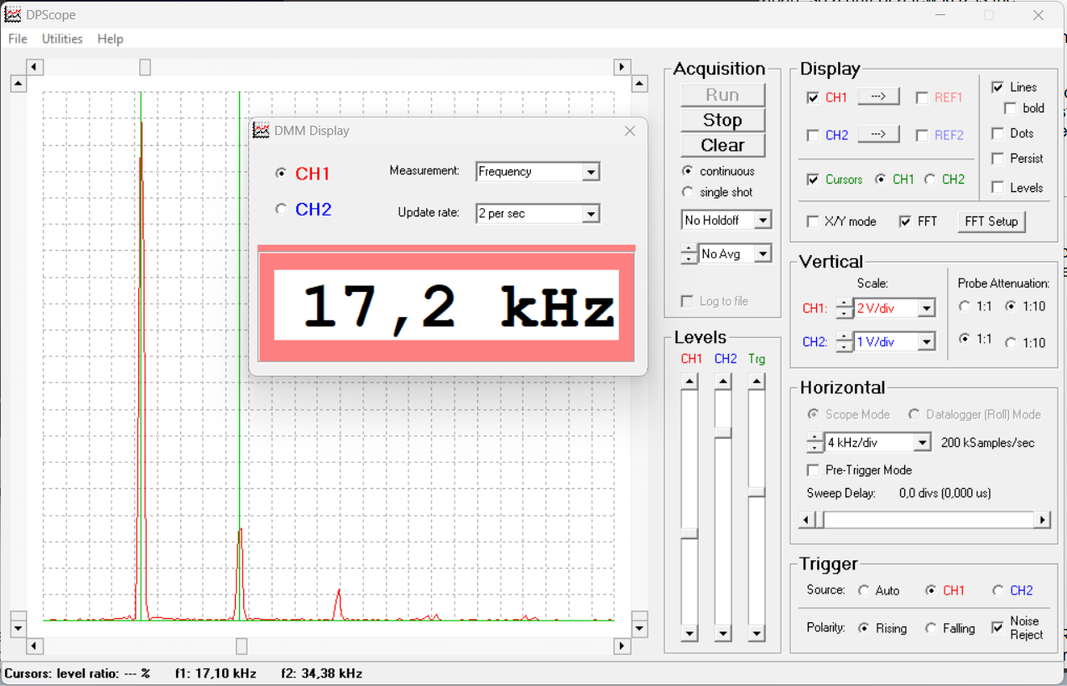Click up arrow of Trg level slider
The image size is (1067, 686).
click(757, 382)
